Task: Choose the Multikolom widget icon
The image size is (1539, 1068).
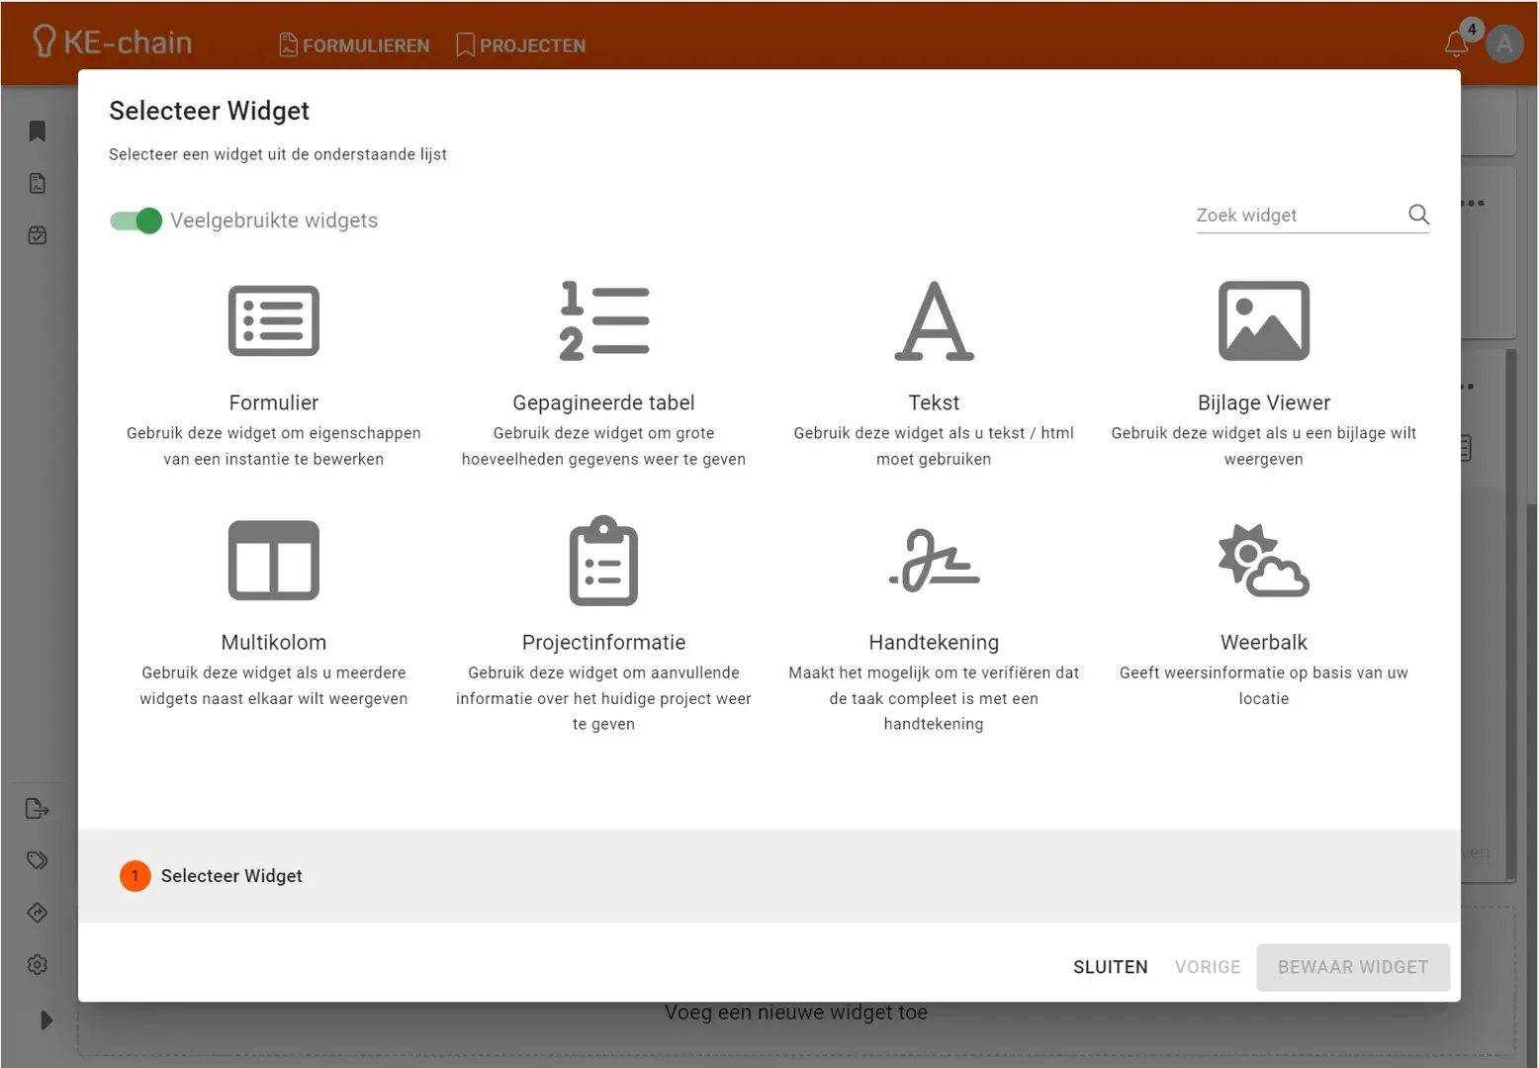Action: click(273, 561)
